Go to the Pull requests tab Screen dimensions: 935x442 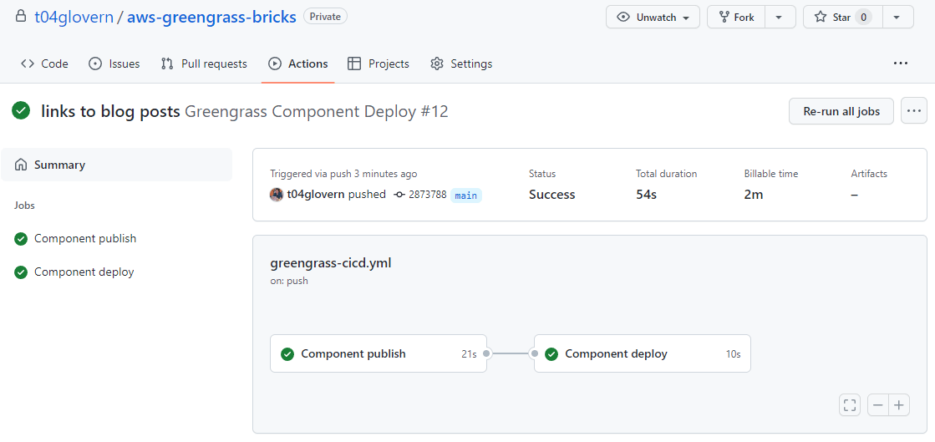[x=204, y=64]
